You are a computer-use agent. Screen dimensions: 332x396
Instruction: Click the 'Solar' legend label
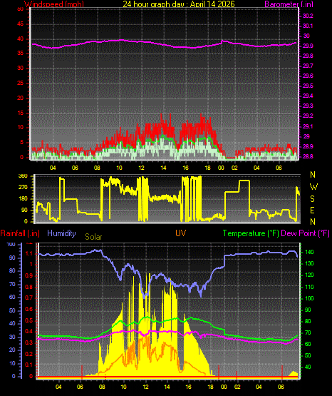click(x=93, y=237)
